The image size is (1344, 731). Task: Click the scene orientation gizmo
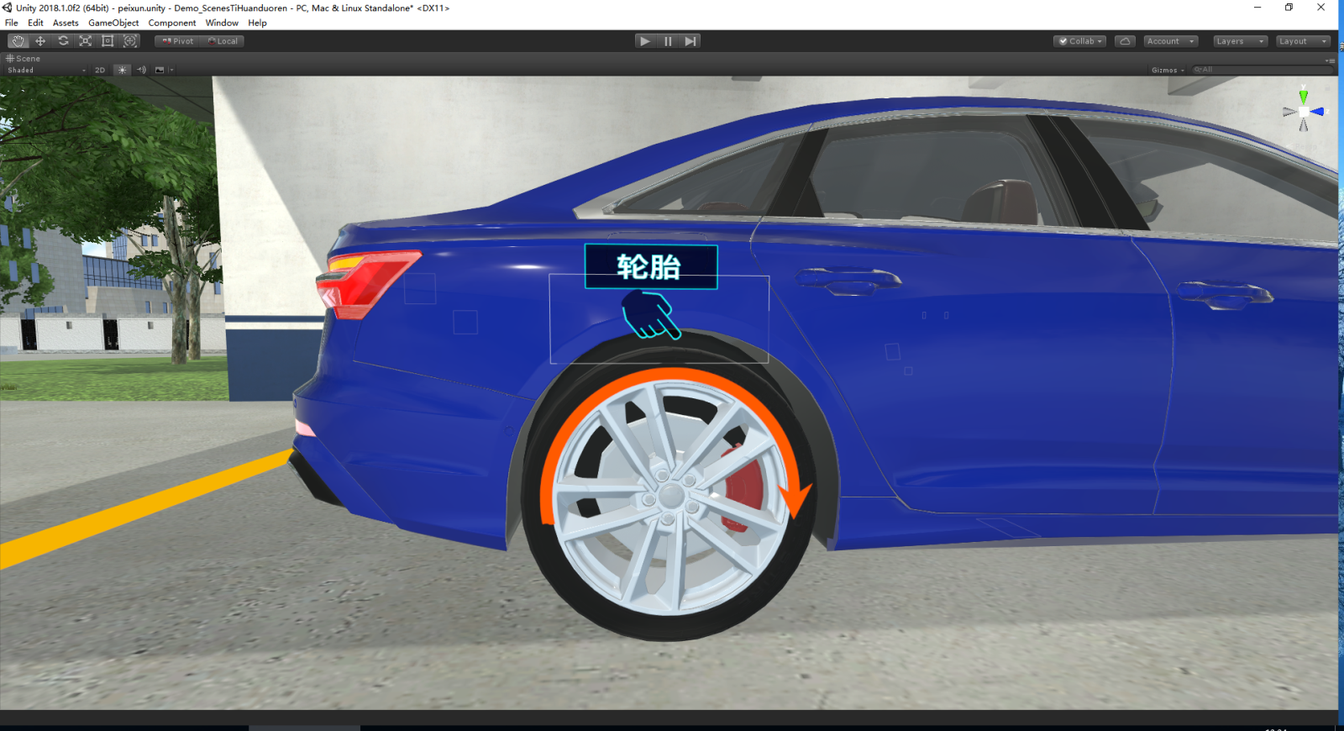click(x=1303, y=112)
